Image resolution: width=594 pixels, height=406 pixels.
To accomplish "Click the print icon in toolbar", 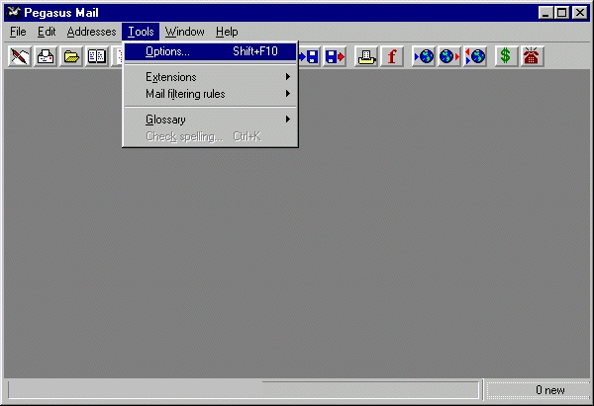I will point(366,56).
